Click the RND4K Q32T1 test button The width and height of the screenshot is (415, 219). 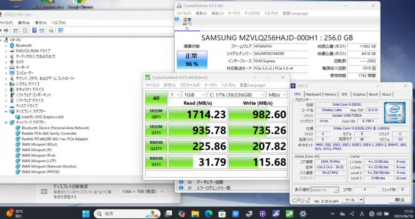click(x=156, y=146)
